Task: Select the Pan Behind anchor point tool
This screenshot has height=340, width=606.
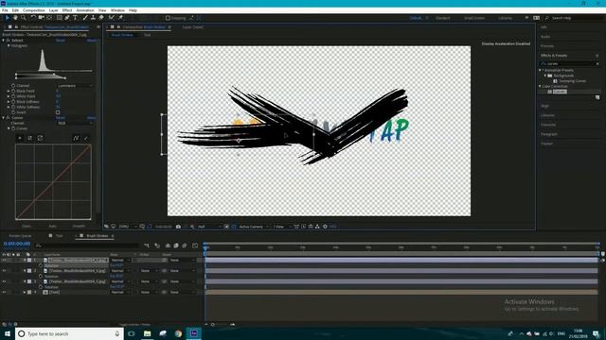Action: tap(49, 18)
